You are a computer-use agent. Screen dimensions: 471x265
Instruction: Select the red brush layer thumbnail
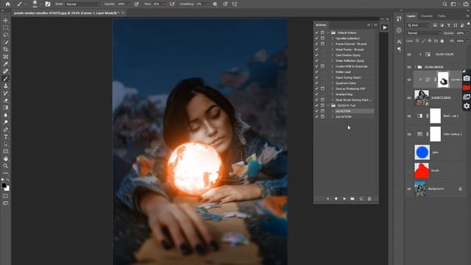[x=422, y=170]
